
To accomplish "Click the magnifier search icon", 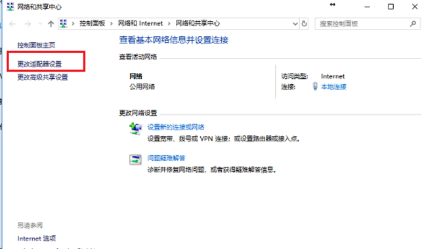I will click(413, 24).
